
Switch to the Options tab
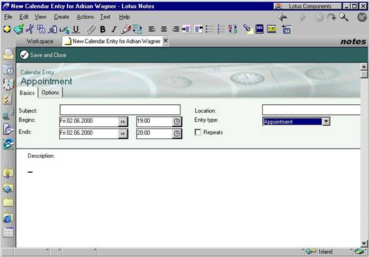tap(50, 93)
